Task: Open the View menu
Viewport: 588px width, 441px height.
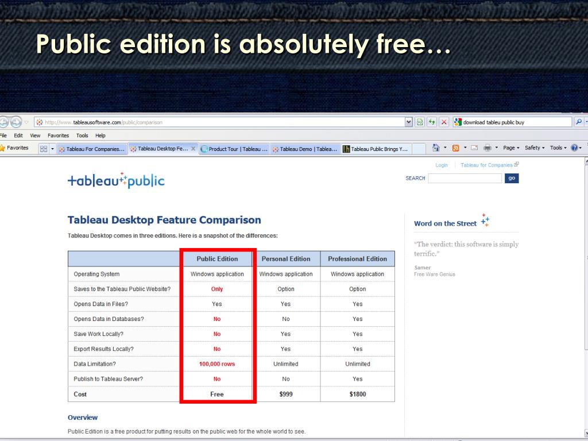Action: (35, 136)
